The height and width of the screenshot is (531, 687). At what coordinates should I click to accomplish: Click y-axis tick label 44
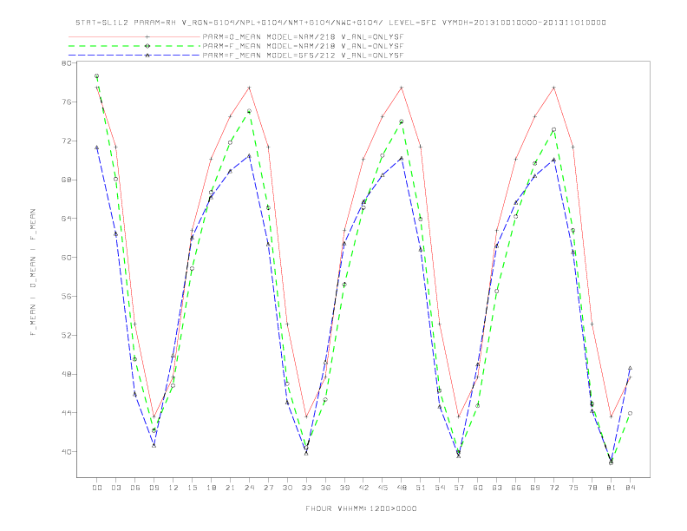pyautogui.click(x=67, y=413)
